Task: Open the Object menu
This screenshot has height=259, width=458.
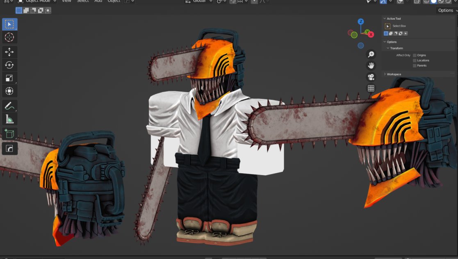Action: [114, 1]
